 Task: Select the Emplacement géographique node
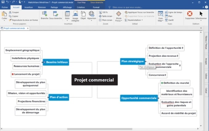(x=23, y=50)
